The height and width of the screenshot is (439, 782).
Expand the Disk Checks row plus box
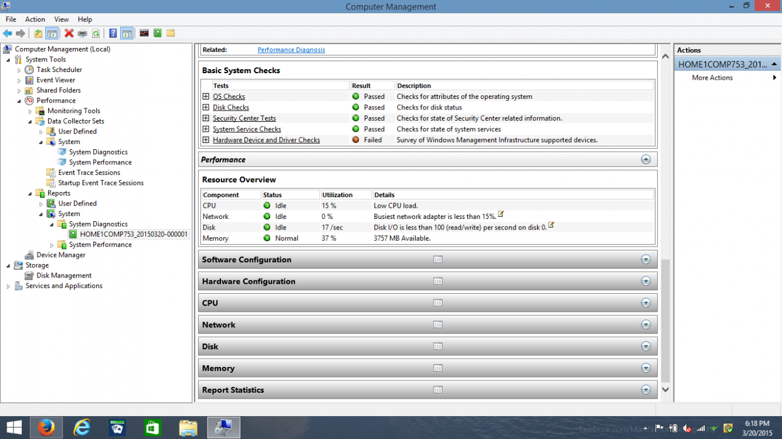[x=206, y=107]
